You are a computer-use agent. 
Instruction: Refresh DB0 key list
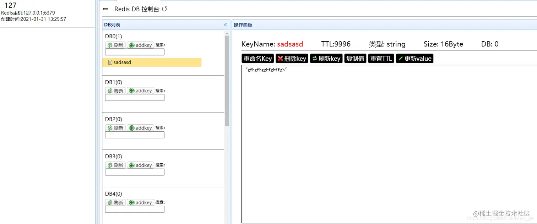coord(115,45)
